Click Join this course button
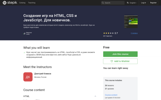The width and height of the screenshot is (161, 100). 120,54
